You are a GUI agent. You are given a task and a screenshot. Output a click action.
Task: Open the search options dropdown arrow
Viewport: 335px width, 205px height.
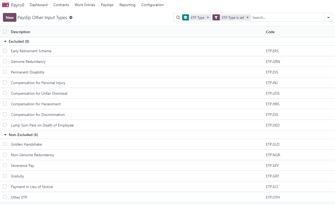[328, 18]
